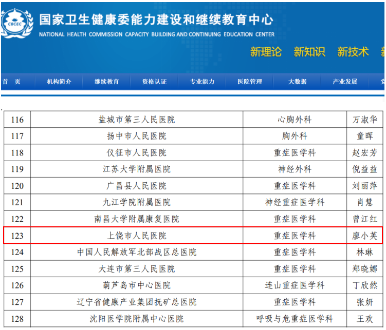The height and width of the screenshot is (330, 386).
Task: Select cell 上饶市人民医院
Action: [x=137, y=236]
